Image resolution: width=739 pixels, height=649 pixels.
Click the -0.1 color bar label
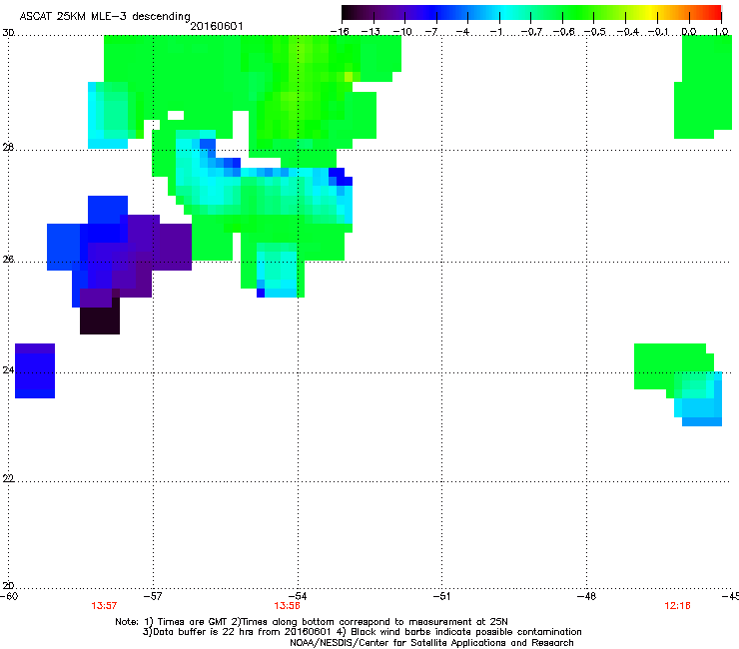tap(658, 32)
